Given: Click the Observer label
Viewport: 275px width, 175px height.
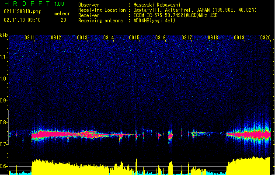Looking at the screenshot, I should [x=89, y=5].
